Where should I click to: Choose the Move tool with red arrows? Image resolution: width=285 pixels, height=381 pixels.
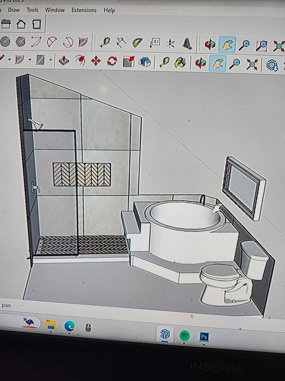point(96,61)
